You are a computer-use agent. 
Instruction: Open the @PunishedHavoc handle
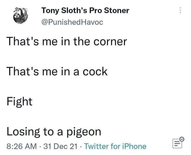(72, 22)
